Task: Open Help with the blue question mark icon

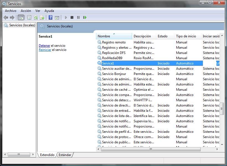Action: click(50, 17)
